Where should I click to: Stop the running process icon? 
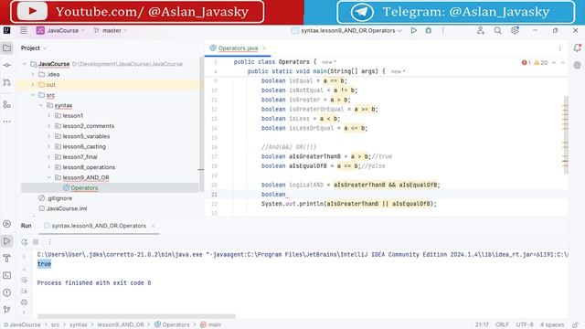[36, 242]
